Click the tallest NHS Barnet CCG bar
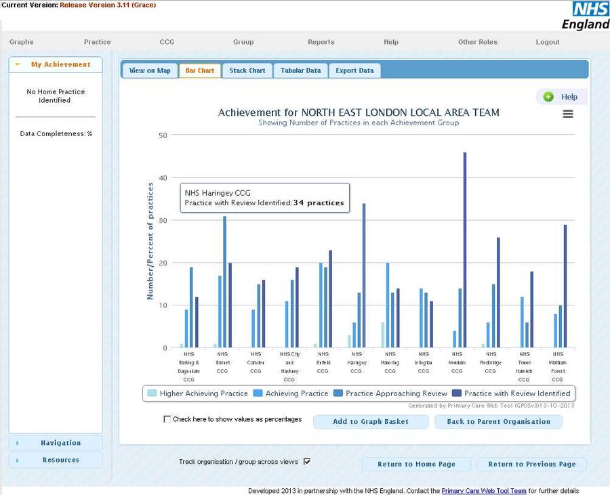Viewport: 610px width, 495px height. [225, 282]
